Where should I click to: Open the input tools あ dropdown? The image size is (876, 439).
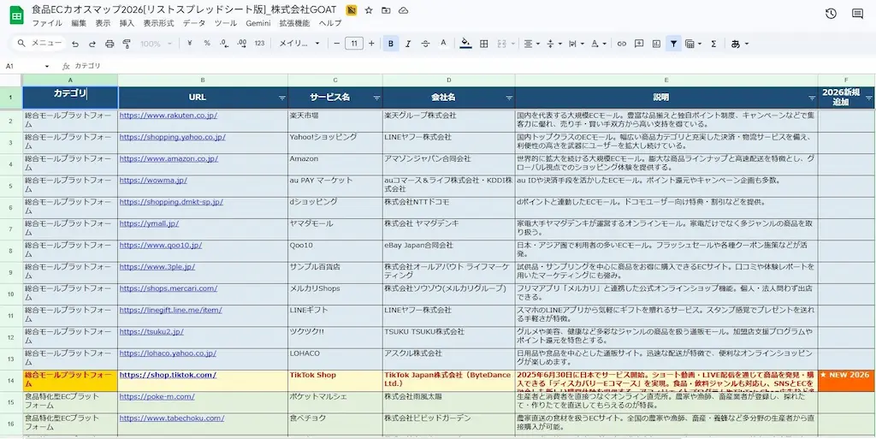click(740, 44)
